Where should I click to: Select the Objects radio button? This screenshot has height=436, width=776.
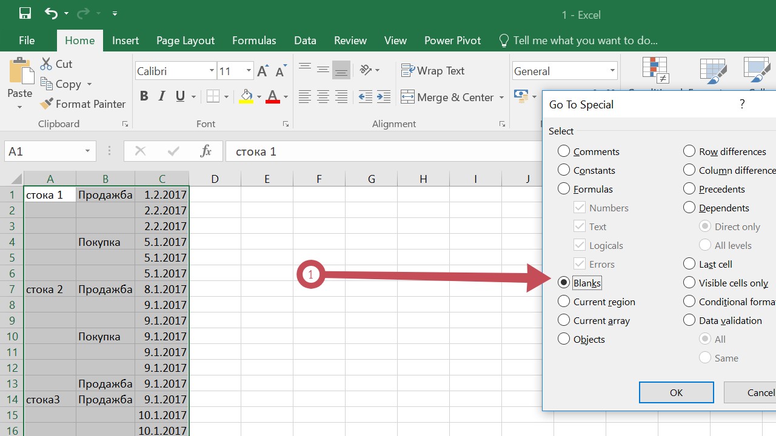pyautogui.click(x=564, y=339)
